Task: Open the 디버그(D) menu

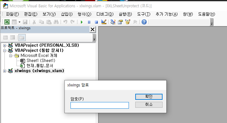Action: [x=105, y=14]
